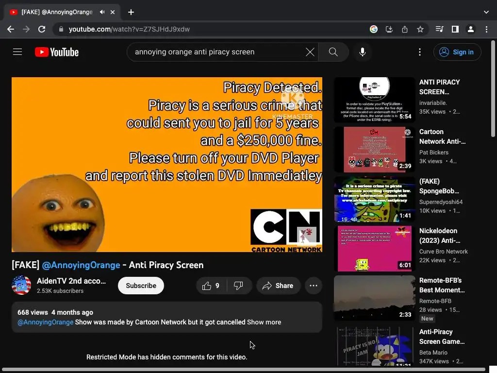
Task: Focus the URL address bar
Action: [x=209, y=29]
